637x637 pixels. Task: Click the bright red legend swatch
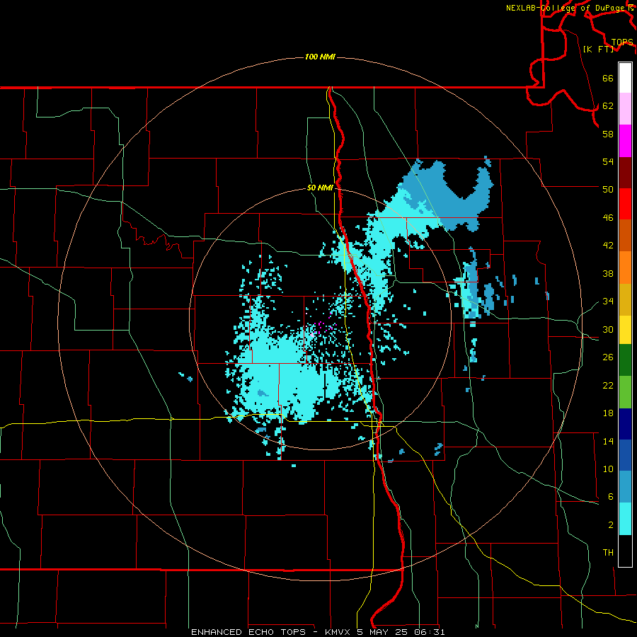click(x=625, y=204)
